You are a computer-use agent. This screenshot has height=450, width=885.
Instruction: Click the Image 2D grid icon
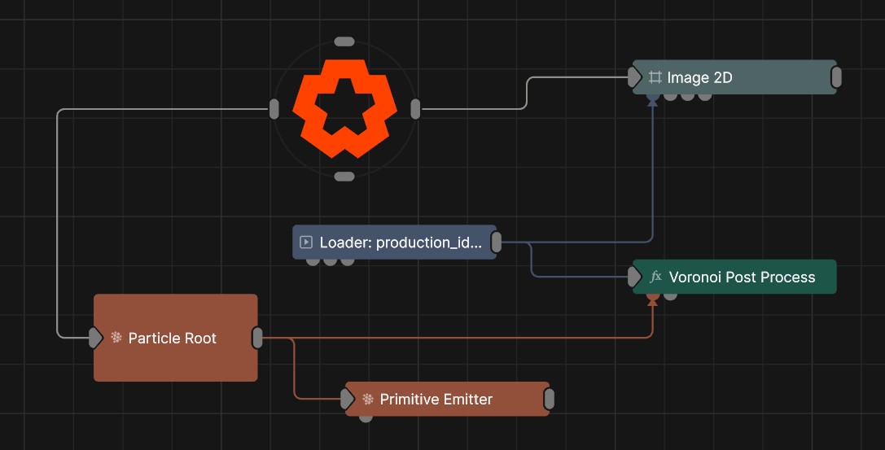[655, 77]
